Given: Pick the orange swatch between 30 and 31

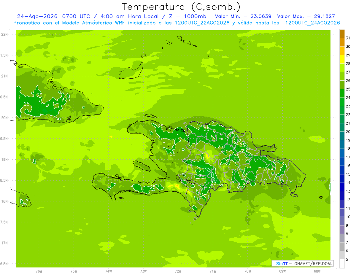Looking at the screenshot, I should coord(342,42).
